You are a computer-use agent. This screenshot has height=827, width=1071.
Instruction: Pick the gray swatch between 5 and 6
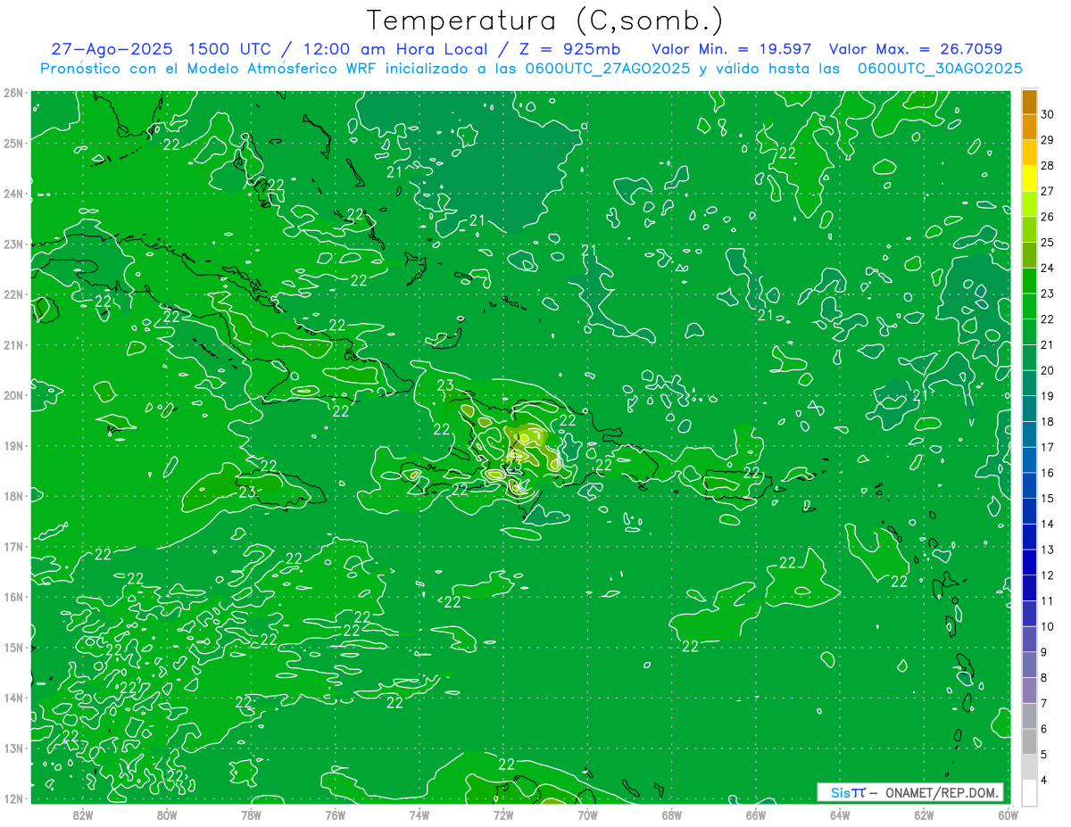[1029, 740]
